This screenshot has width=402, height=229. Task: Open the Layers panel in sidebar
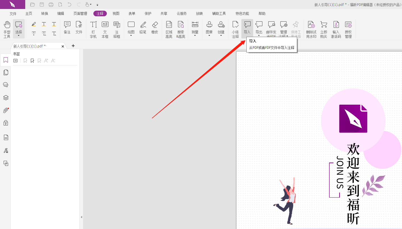[x=6, y=98]
